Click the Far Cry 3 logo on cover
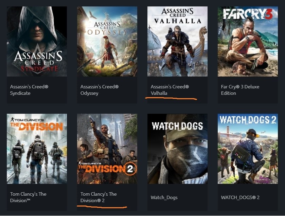Screen dimensions: 285x216 point(248,14)
